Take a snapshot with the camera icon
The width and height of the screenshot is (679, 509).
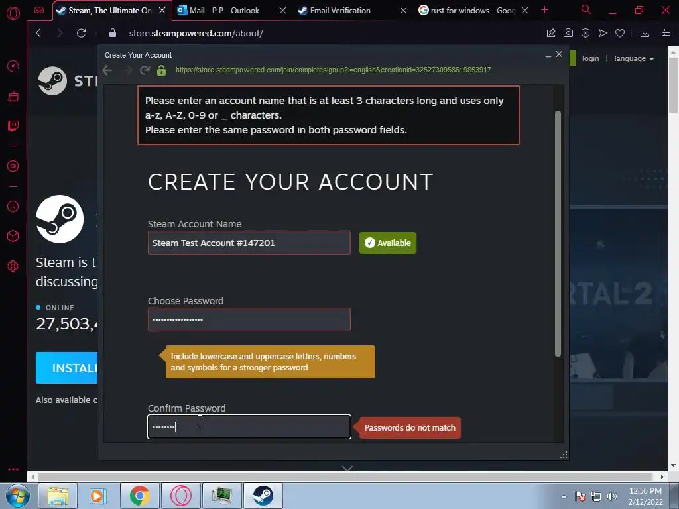[568, 33]
